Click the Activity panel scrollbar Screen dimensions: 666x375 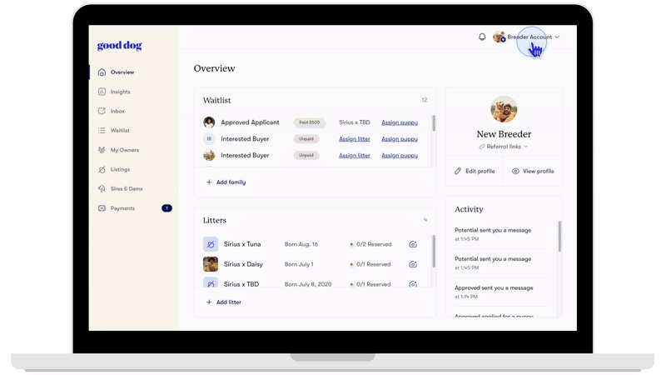559,237
